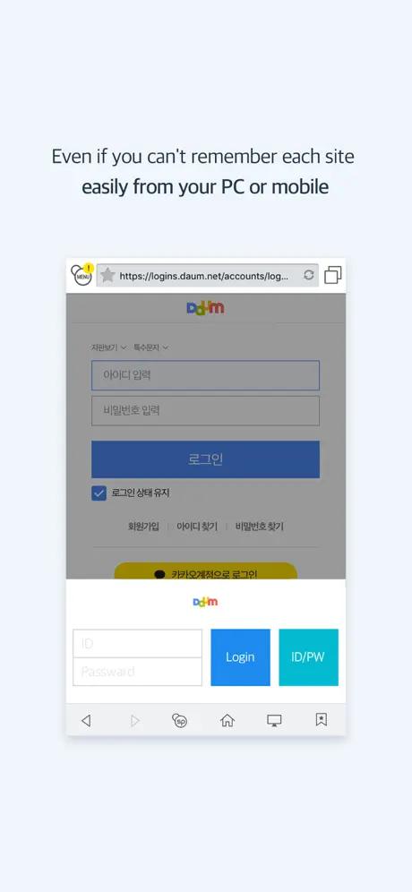Switch to desktop view monitor icon
This screenshot has height=892, width=412.
coord(274,721)
